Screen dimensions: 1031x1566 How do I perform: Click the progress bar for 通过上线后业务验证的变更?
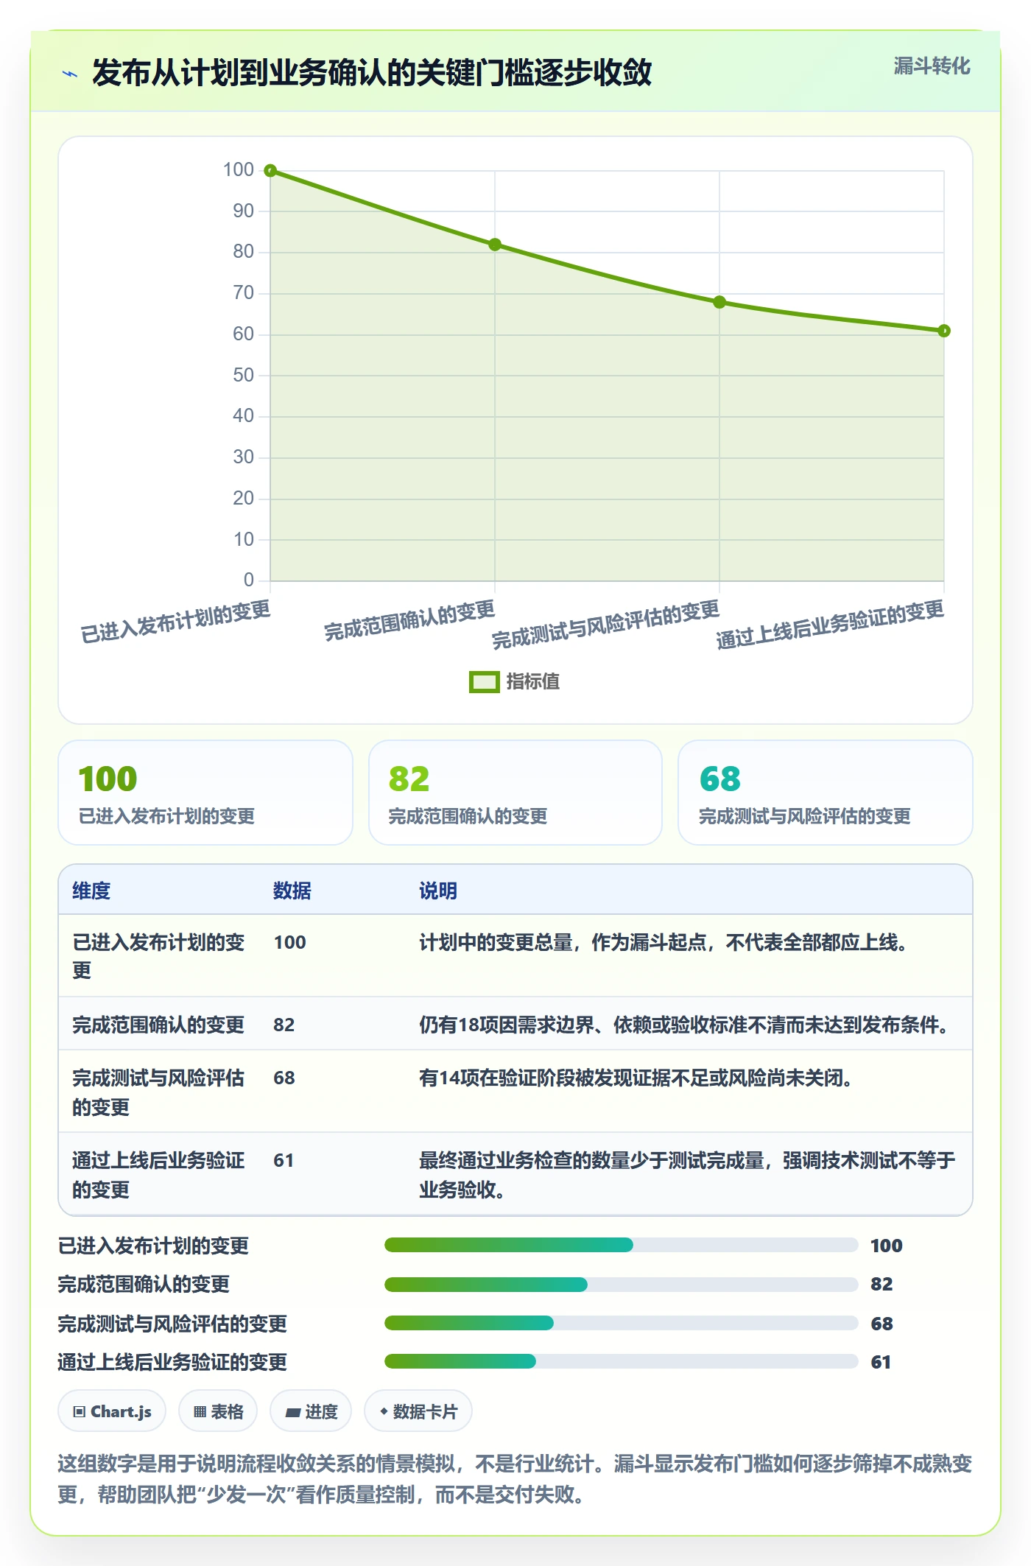click(622, 1361)
